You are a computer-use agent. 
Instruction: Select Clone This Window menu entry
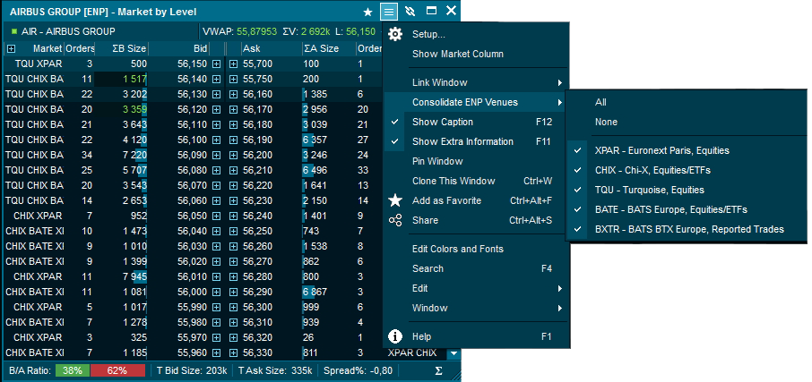point(453,181)
